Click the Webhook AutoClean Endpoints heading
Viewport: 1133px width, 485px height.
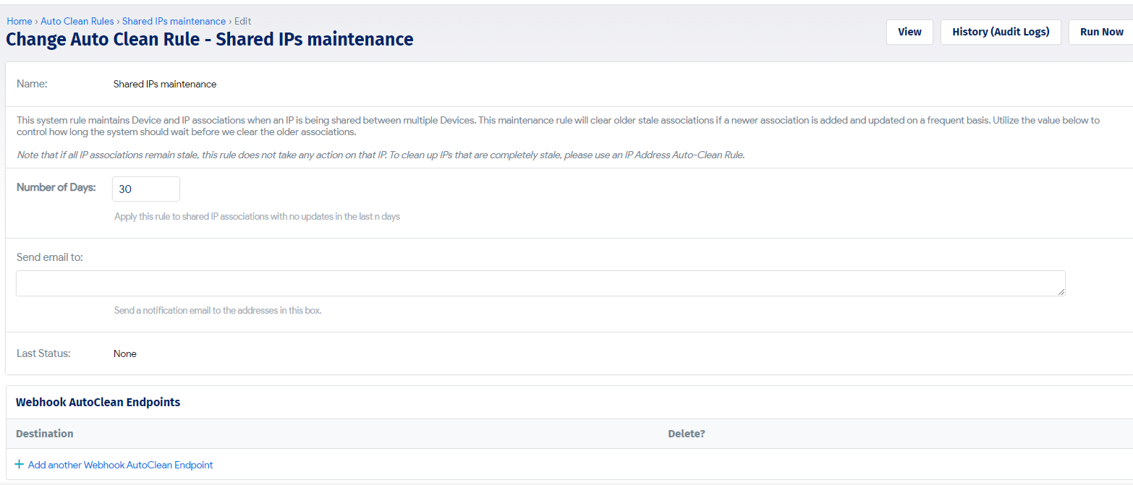pyautogui.click(x=98, y=402)
